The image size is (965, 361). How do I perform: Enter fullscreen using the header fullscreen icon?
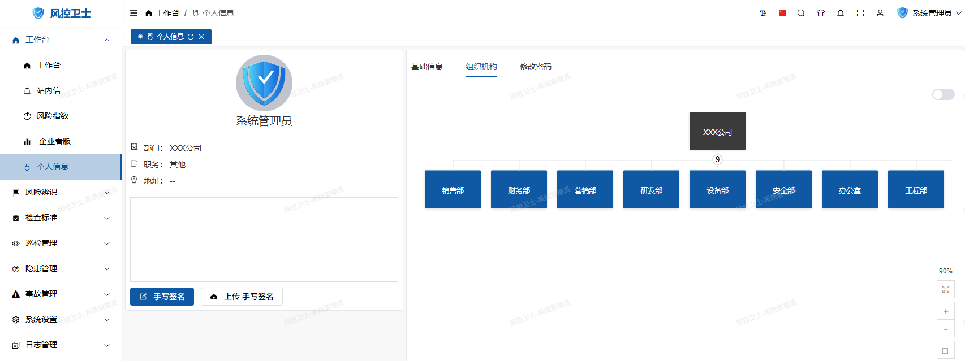pos(860,13)
